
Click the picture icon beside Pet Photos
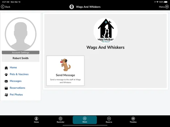click(x=6, y=95)
